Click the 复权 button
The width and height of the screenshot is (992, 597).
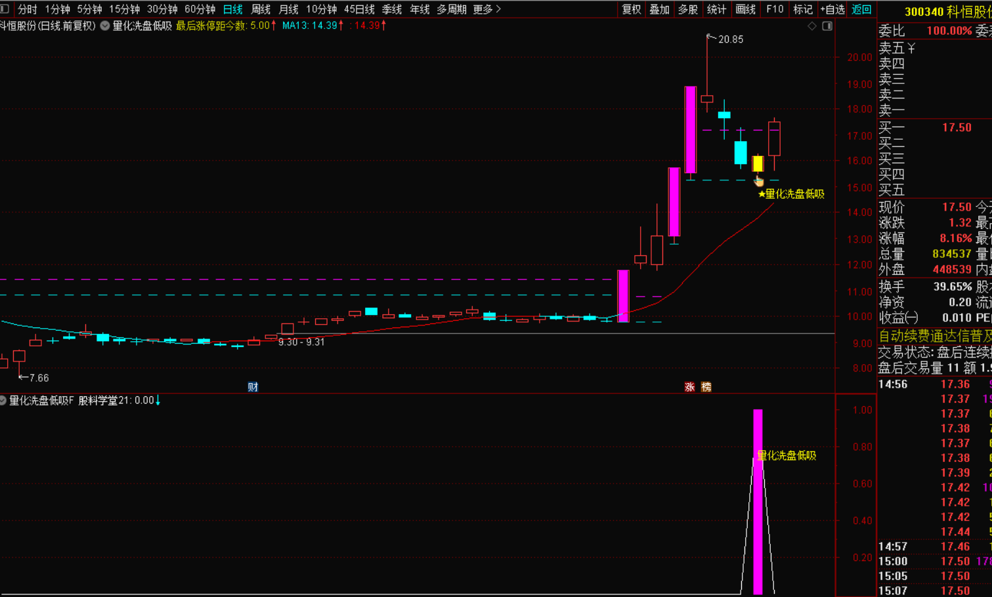coord(632,9)
